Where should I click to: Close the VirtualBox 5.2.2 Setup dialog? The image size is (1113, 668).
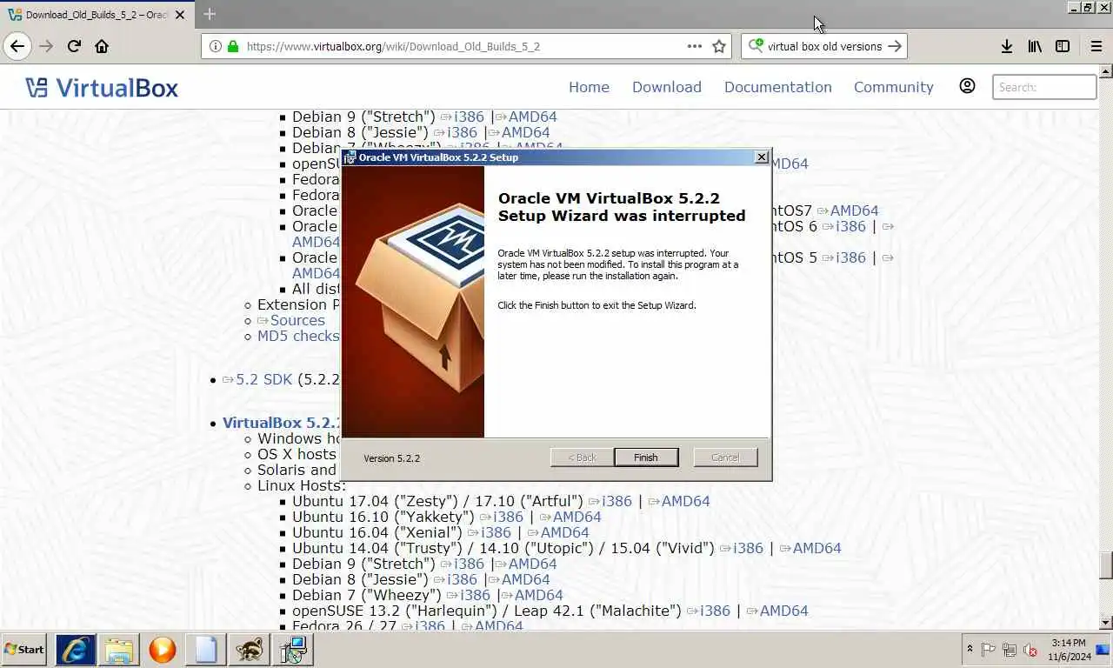pyautogui.click(x=762, y=157)
